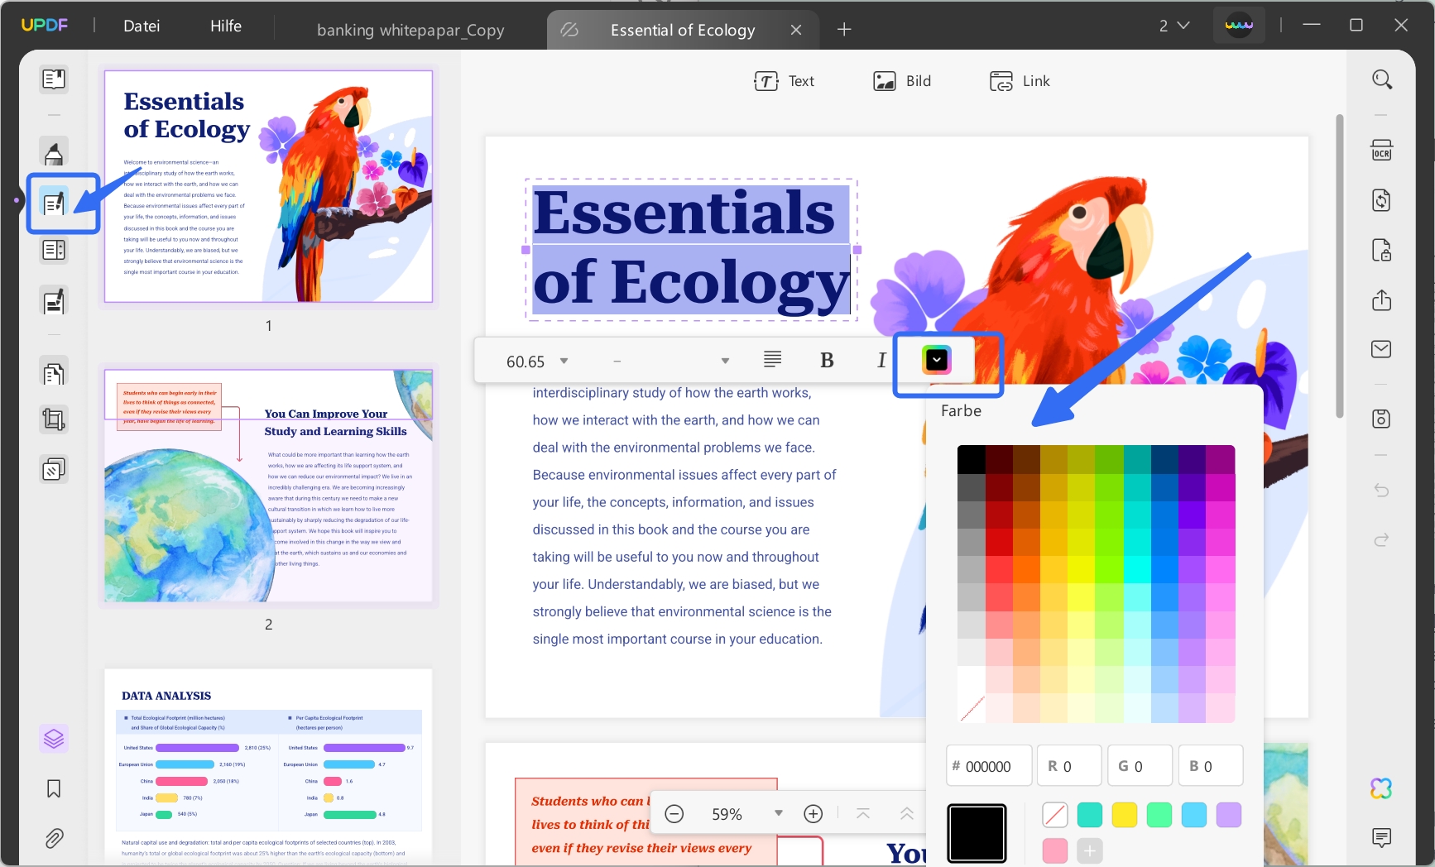The image size is (1435, 867).
Task: Expand the font size 60.65 dropdown
Action: click(564, 361)
